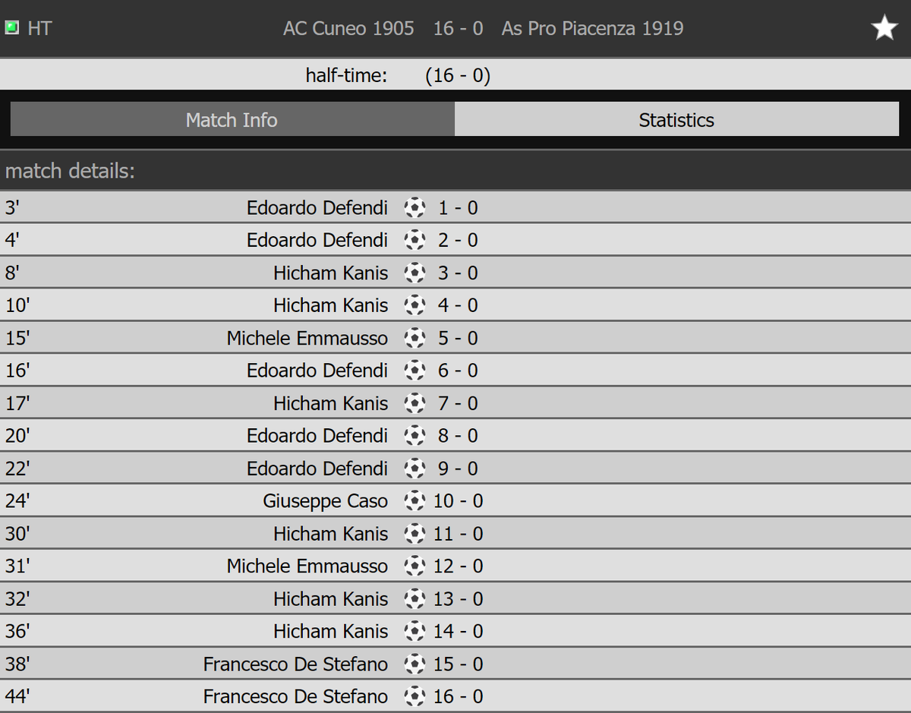Open AC Cuneo 1905 team name
Screen dimensions: 911x713
point(348,29)
